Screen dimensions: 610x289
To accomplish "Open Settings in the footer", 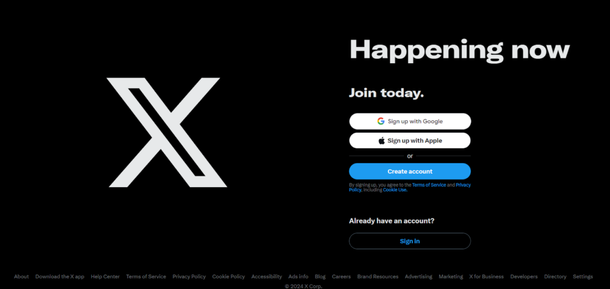I will [583, 276].
